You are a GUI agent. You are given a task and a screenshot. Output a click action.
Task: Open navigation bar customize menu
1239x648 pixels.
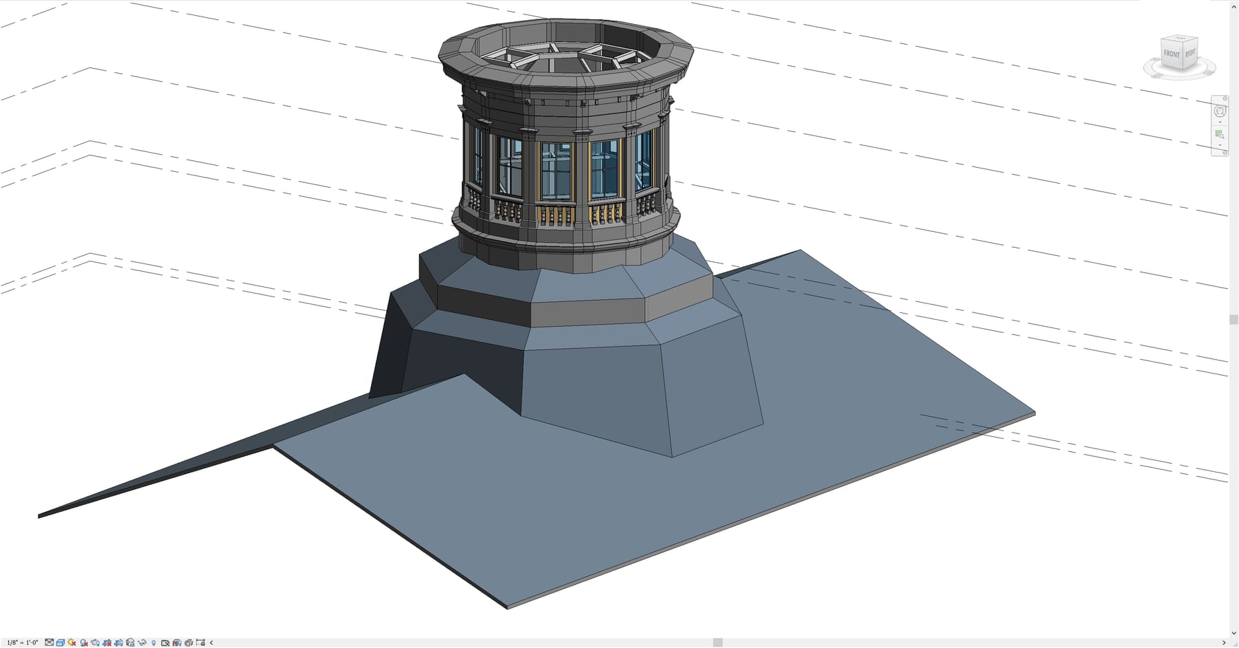coord(1225,153)
